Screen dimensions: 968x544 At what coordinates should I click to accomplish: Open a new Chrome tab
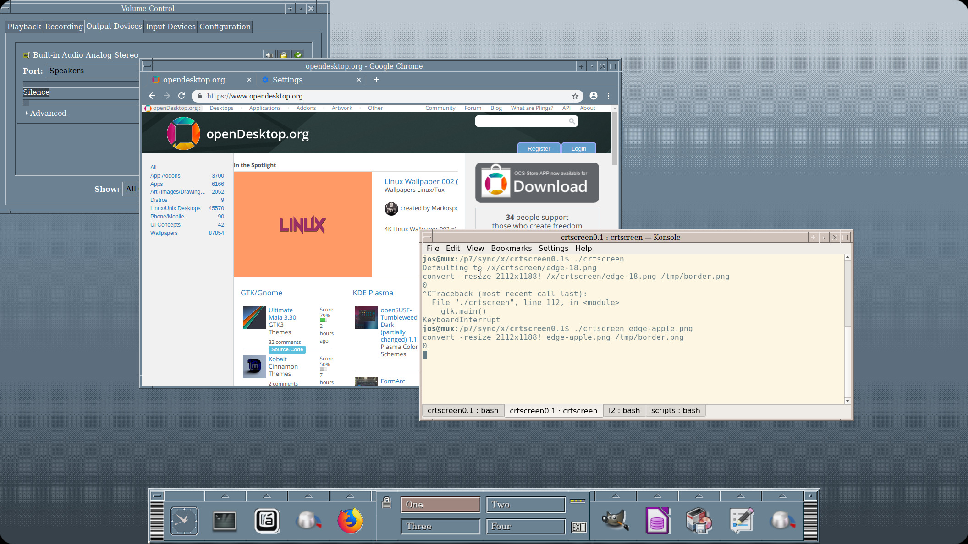point(376,80)
